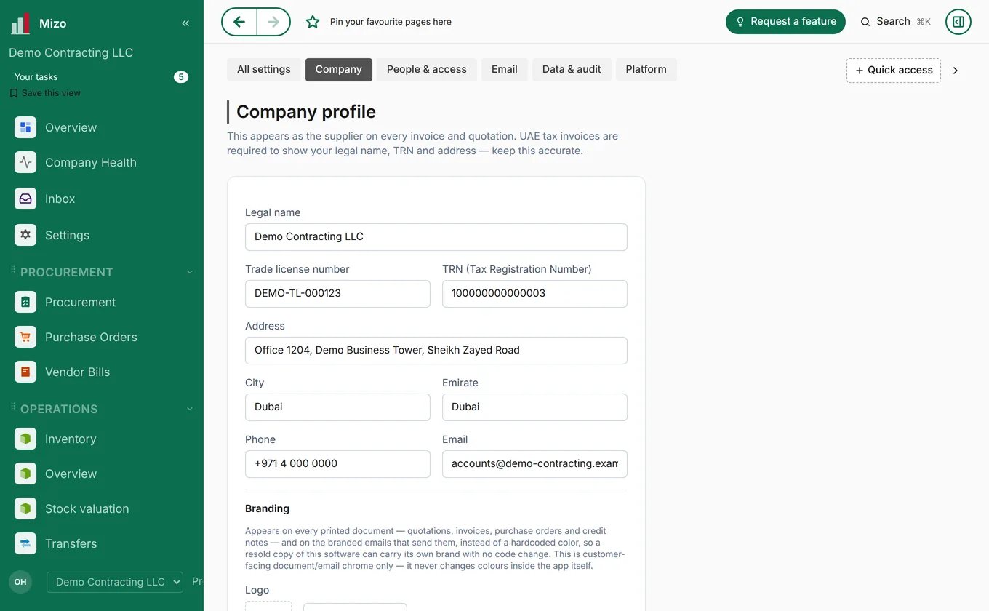Open the Vendor Bills icon
Viewport: 989px width, 611px height.
[25, 372]
